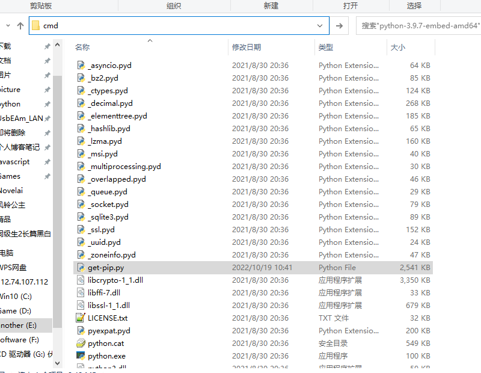481x373 pixels.
Task: Open the nother (E:) drive
Action: pyautogui.click(x=19, y=325)
